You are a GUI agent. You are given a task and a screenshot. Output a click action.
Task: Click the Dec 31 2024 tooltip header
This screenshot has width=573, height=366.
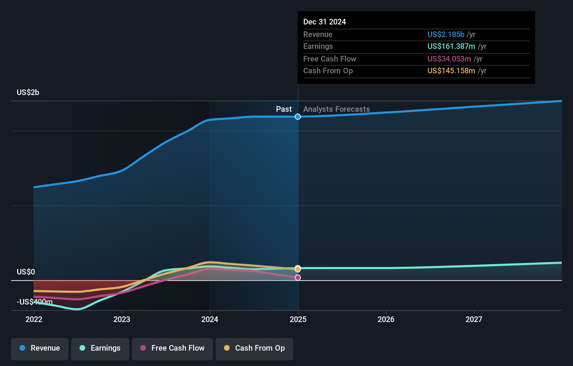325,22
